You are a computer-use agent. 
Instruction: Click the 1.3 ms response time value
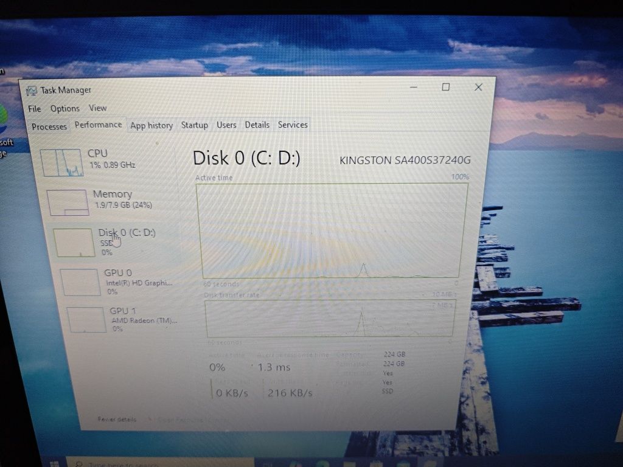274,367
